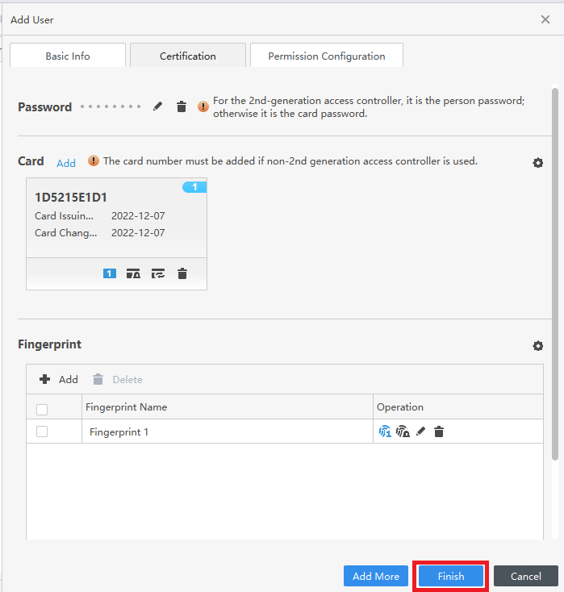The width and height of the screenshot is (564, 592).
Task: Click the Add link next to Card
Action: click(66, 163)
